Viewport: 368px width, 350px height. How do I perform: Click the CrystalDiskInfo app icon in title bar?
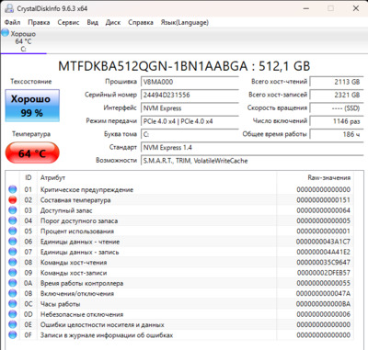coord(9,8)
